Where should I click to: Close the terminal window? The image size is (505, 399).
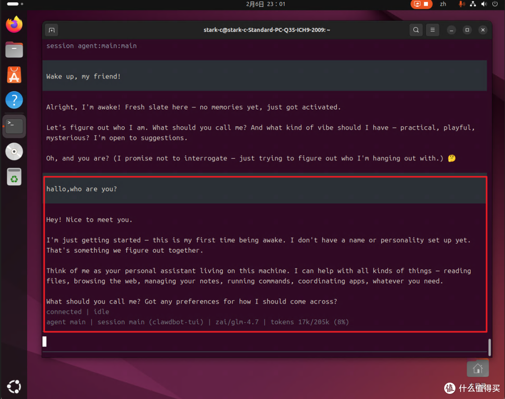tap(483, 30)
